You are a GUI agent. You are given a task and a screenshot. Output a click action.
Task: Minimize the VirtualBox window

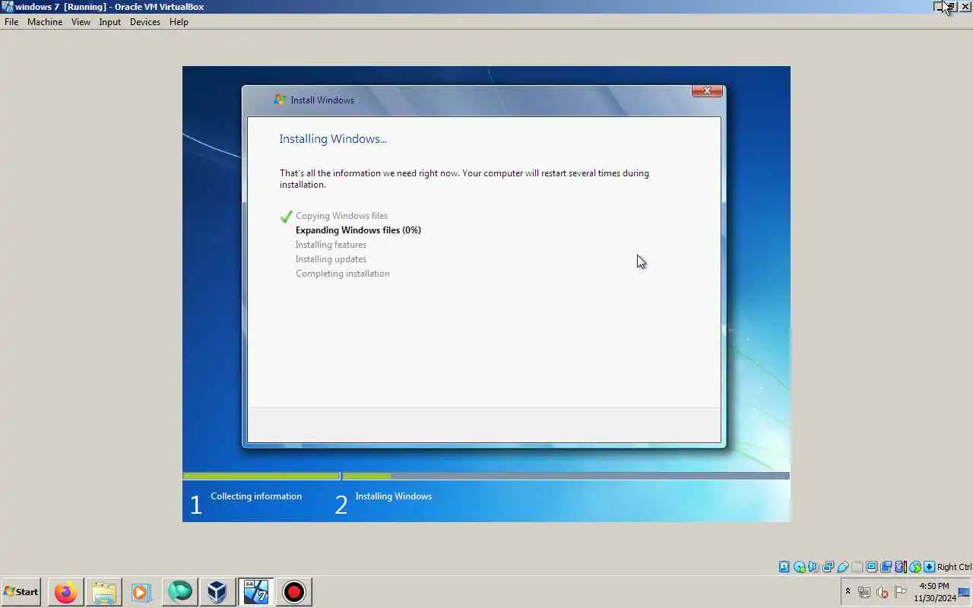point(939,7)
